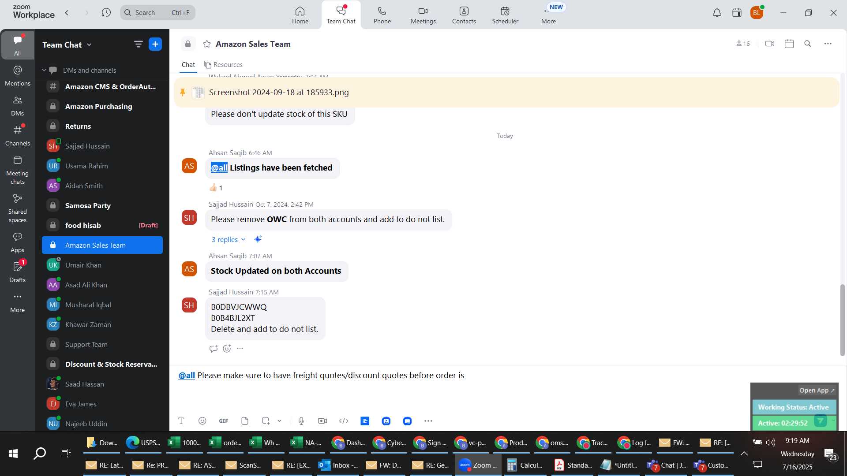Open sidebar More options
This screenshot has width=847, height=476.
(17, 302)
